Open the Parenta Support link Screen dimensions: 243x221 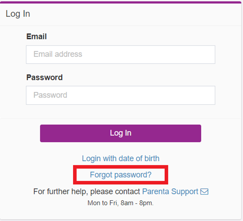[170, 191]
